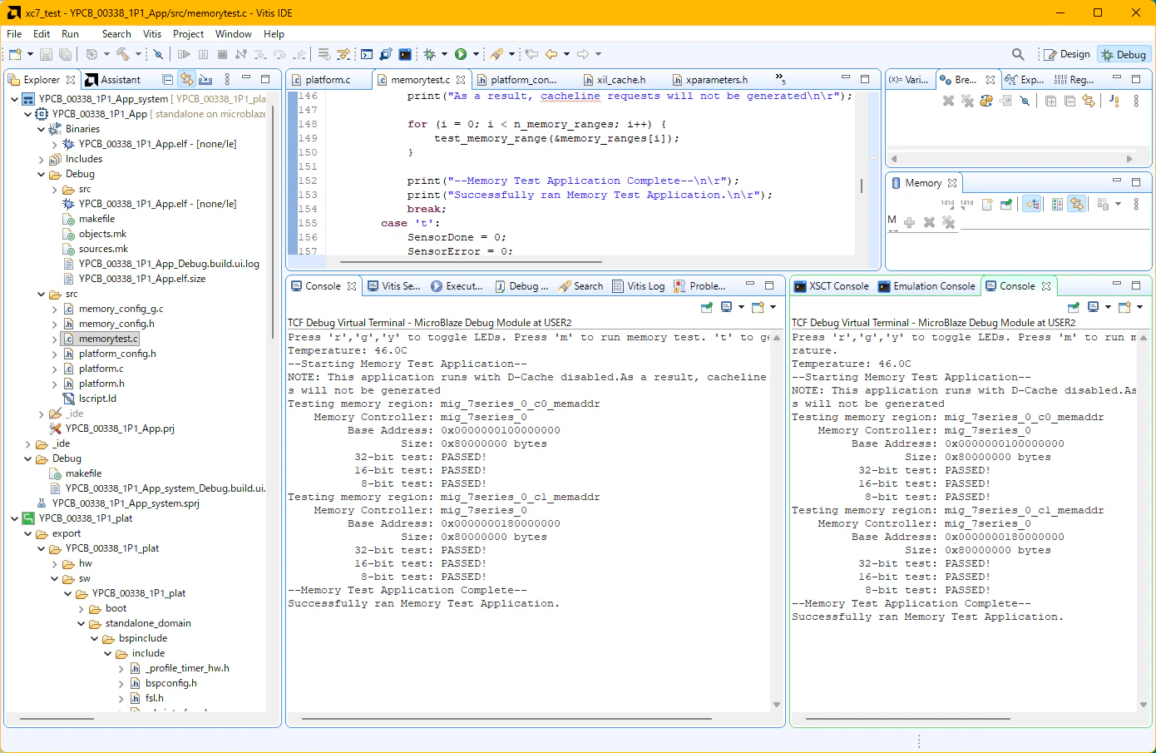
Task: Open the dropdown next to Run icon
Action: (476, 54)
